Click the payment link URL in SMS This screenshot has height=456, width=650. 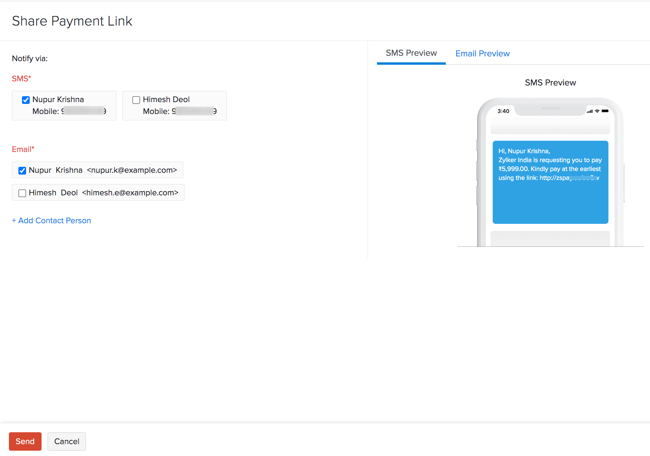pos(569,178)
